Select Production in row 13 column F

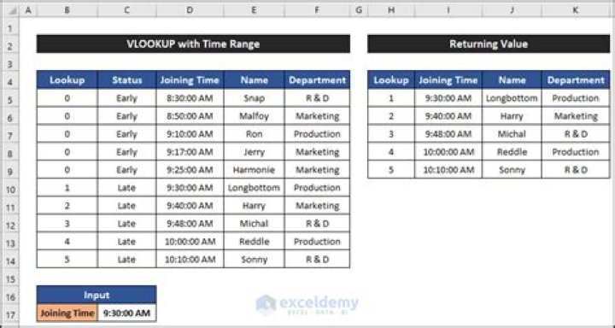point(317,241)
